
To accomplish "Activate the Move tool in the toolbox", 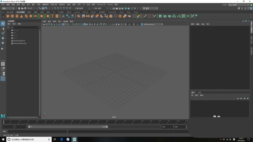I will tap(3, 38).
